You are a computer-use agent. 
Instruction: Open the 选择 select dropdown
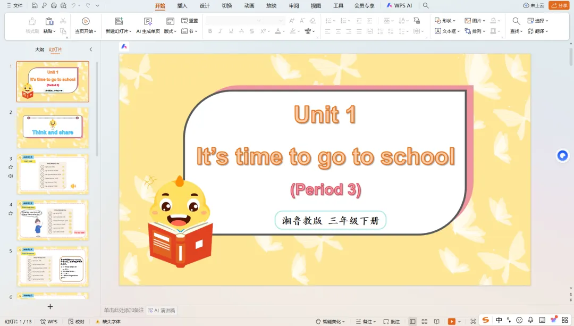(x=538, y=21)
